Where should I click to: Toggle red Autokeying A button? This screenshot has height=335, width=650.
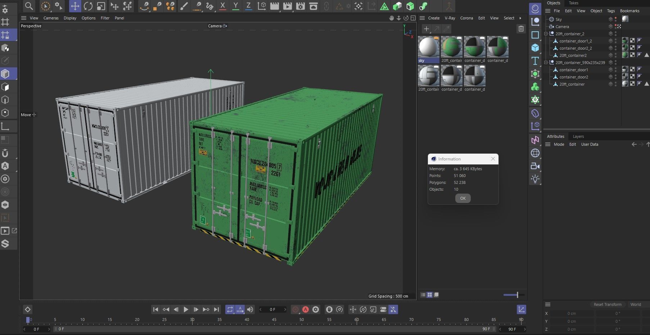point(306,309)
